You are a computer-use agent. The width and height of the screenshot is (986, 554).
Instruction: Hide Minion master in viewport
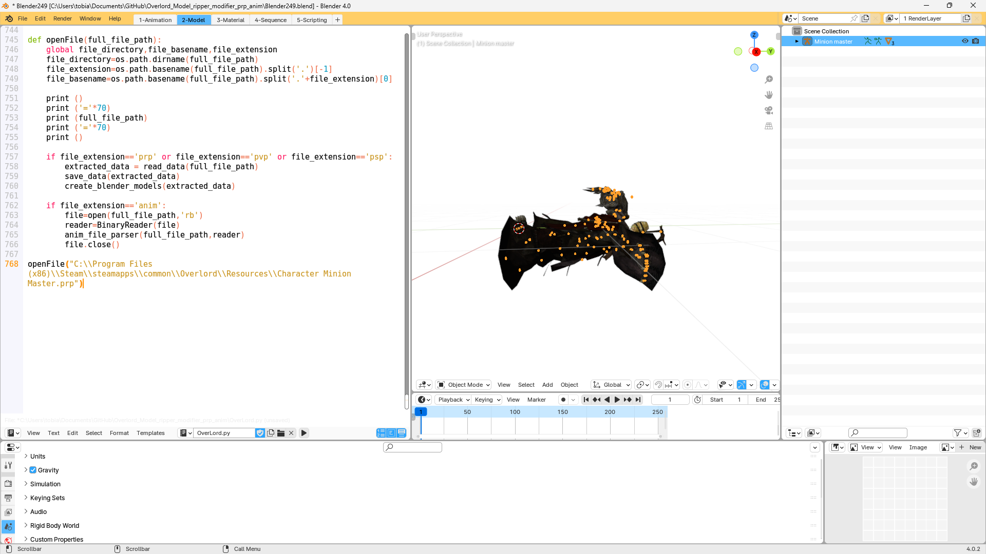point(965,42)
